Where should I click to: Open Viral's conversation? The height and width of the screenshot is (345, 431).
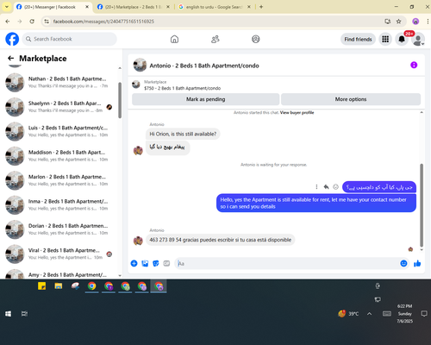(x=60, y=254)
